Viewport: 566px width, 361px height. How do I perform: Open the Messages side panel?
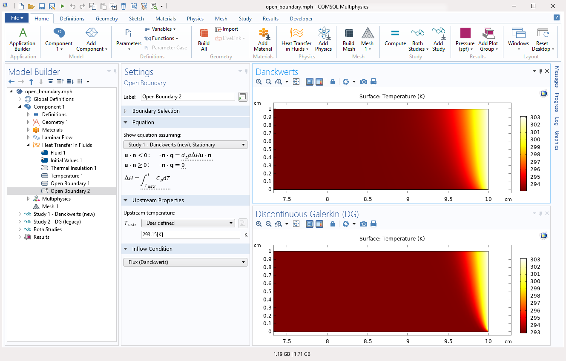(557, 77)
